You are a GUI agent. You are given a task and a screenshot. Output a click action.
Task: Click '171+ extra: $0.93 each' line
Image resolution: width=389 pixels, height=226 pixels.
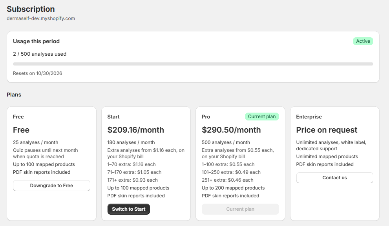click(132, 180)
